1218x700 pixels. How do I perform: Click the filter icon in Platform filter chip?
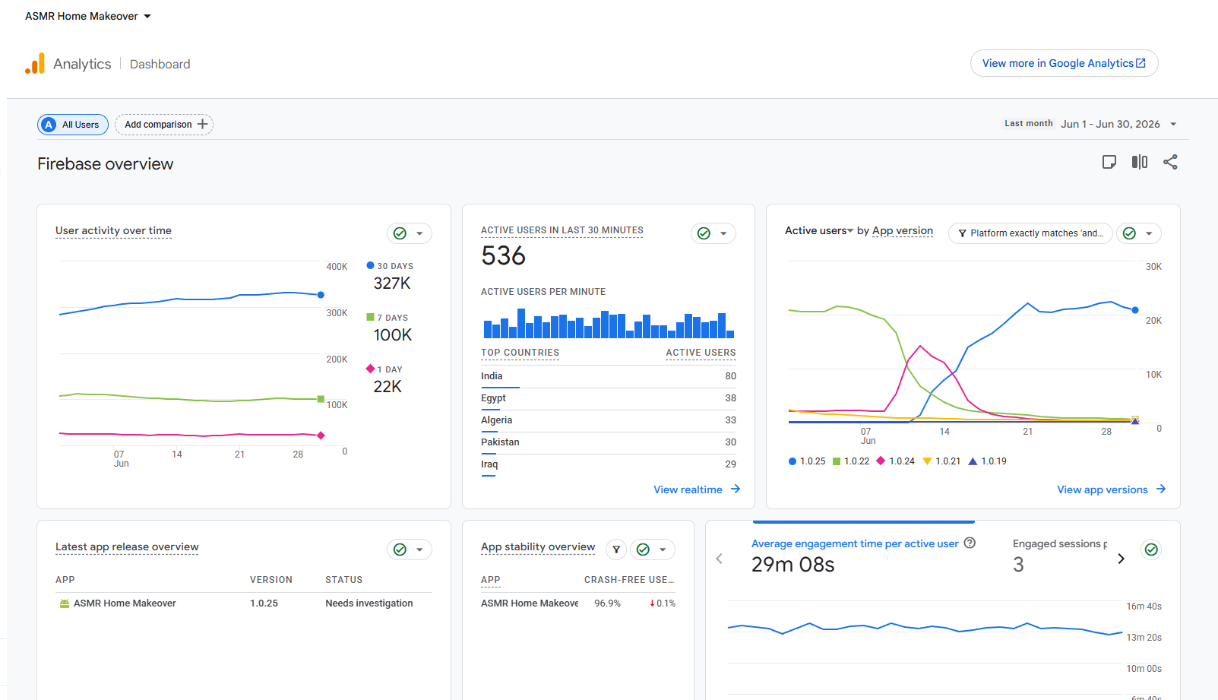pyautogui.click(x=963, y=233)
